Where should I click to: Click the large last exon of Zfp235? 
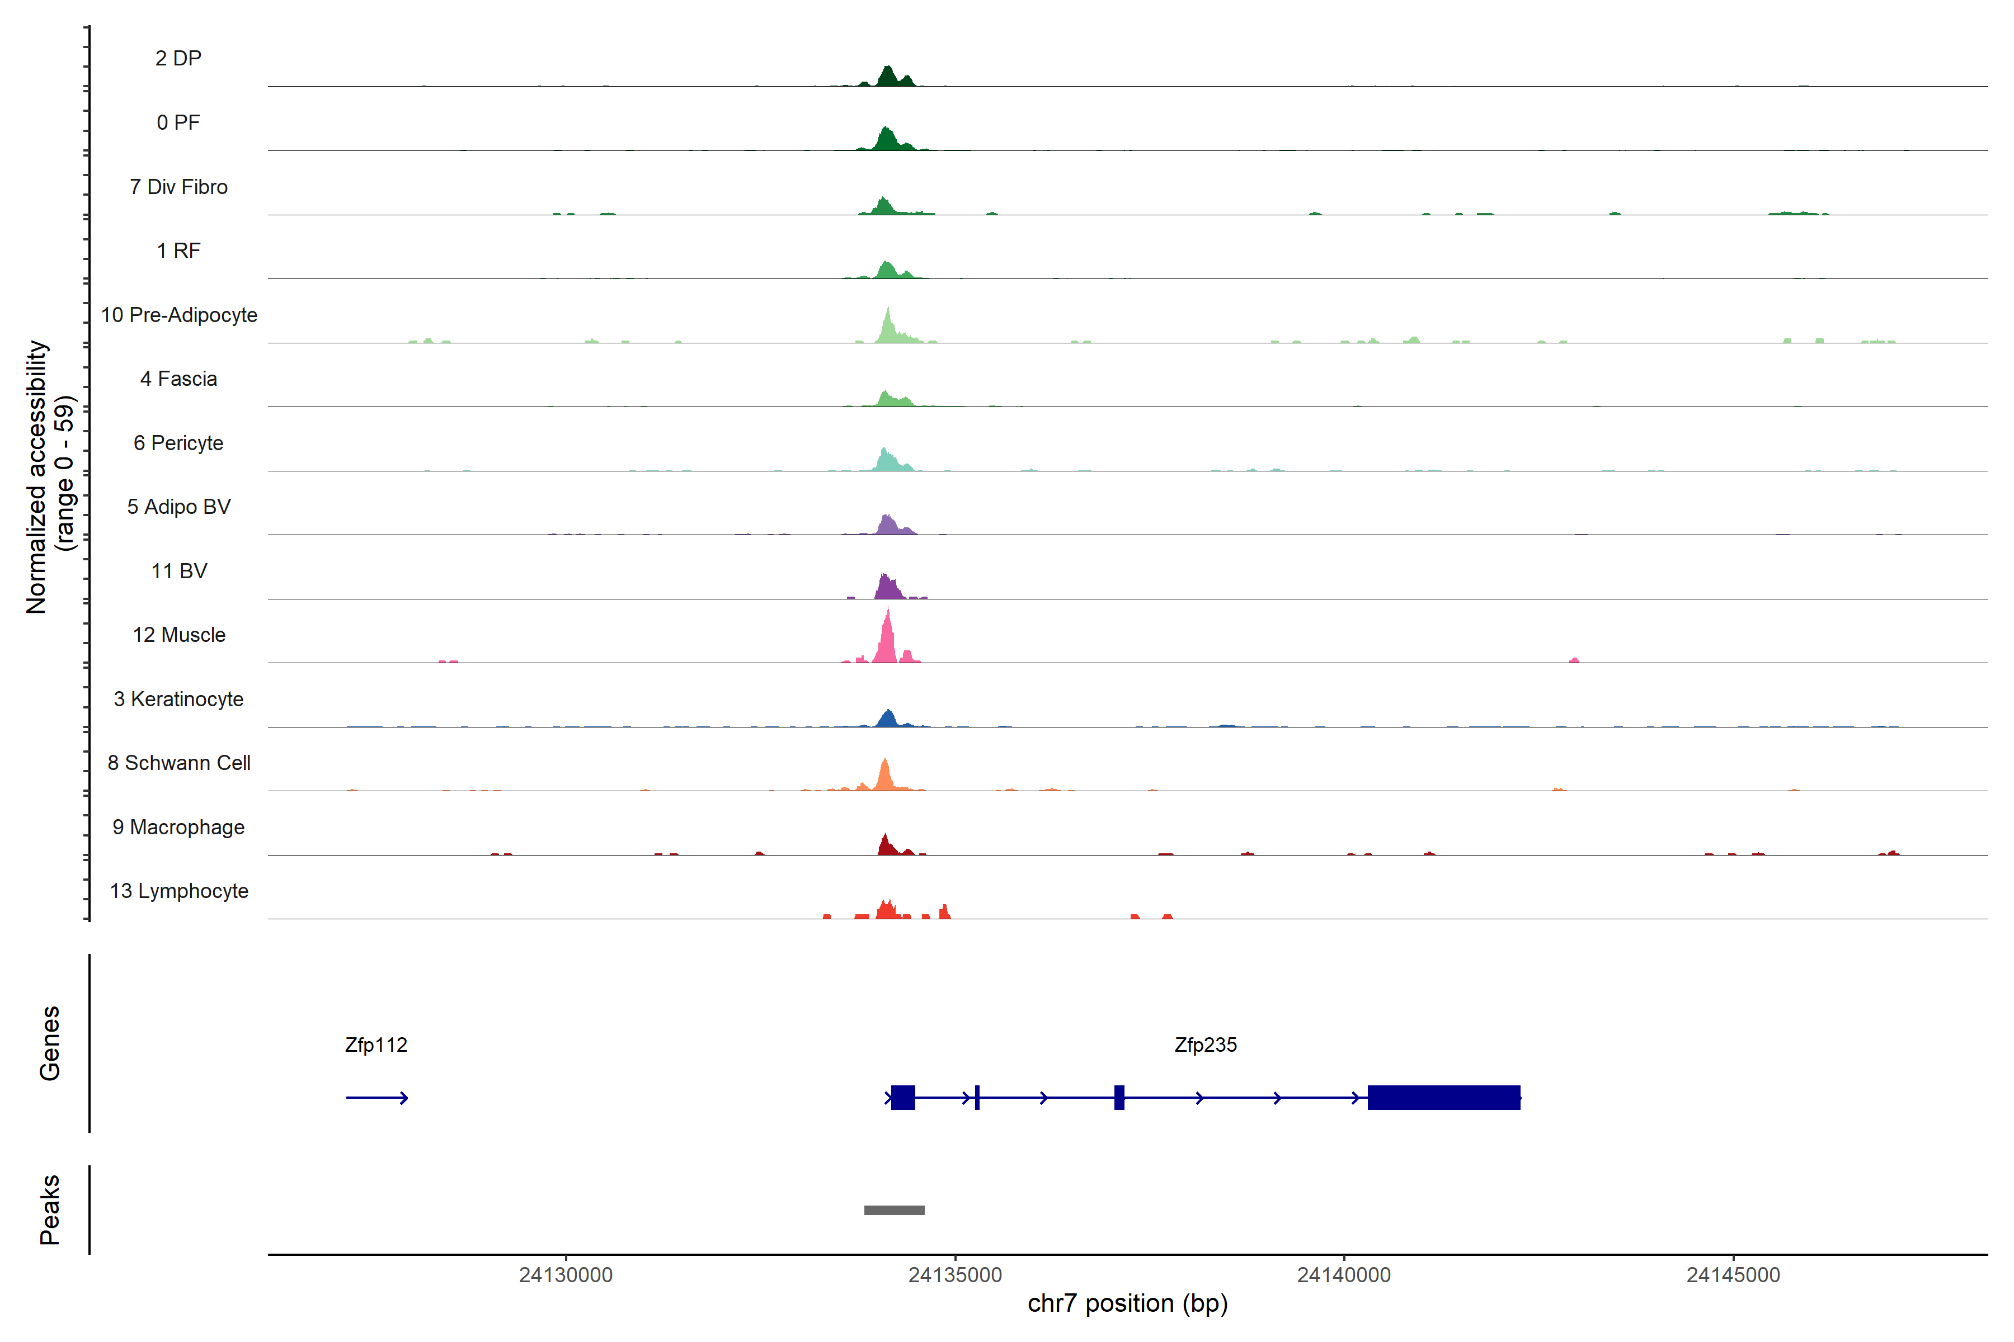tap(1444, 1097)
